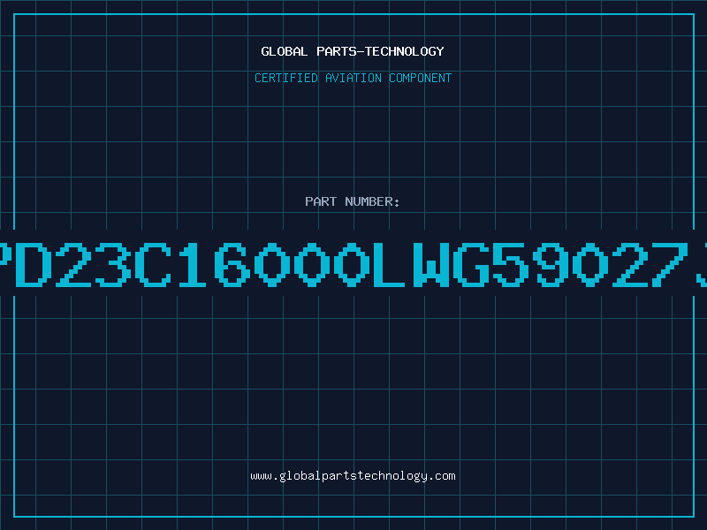Click letter C in the part number
This screenshot has height=530, width=707.
[153, 264]
